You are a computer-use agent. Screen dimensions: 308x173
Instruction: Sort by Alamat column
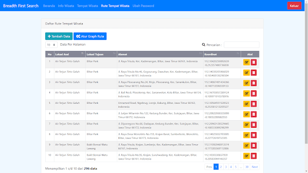(x=160, y=54)
